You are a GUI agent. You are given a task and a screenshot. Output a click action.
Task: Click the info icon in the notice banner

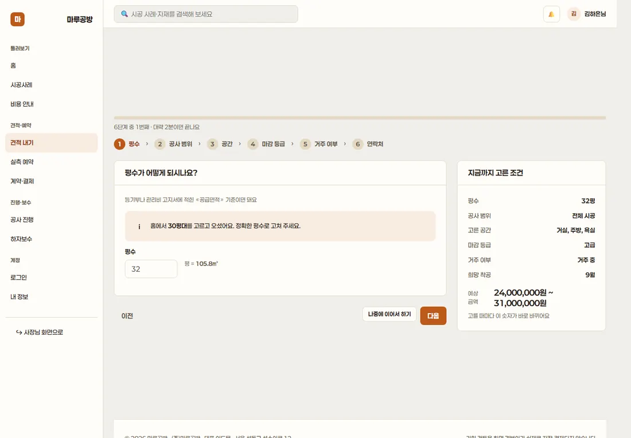[139, 226]
